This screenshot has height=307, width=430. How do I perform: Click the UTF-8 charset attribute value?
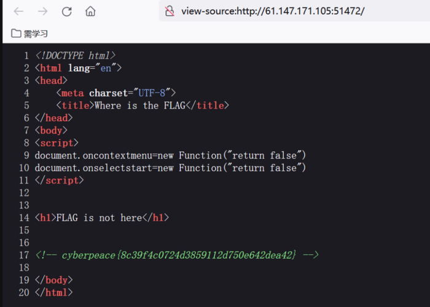[x=152, y=93]
